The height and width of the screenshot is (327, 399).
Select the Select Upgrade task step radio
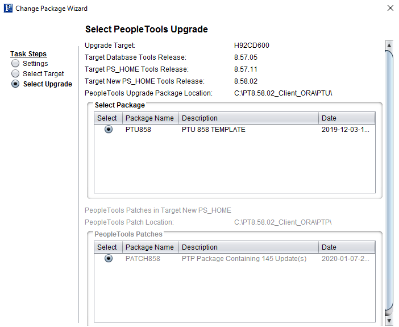pyautogui.click(x=15, y=84)
